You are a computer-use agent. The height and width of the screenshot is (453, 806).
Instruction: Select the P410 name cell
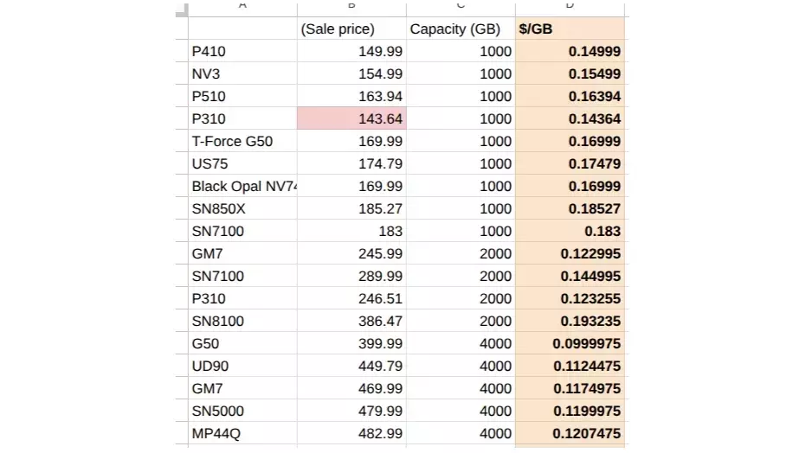tap(242, 51)
